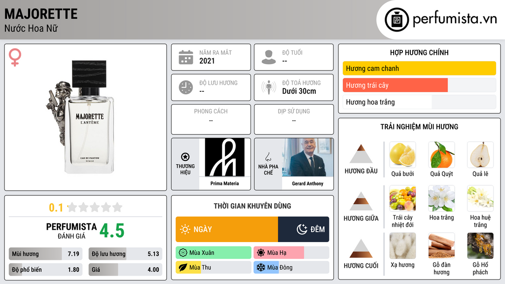Open the Xạ hương note image

(x=402, y=246)
